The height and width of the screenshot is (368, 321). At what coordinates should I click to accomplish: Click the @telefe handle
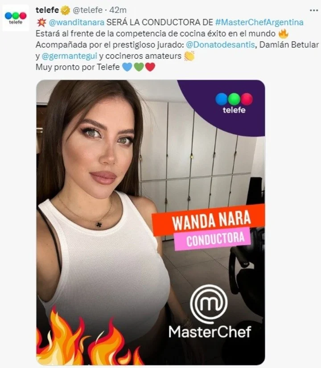coord(87,10)
